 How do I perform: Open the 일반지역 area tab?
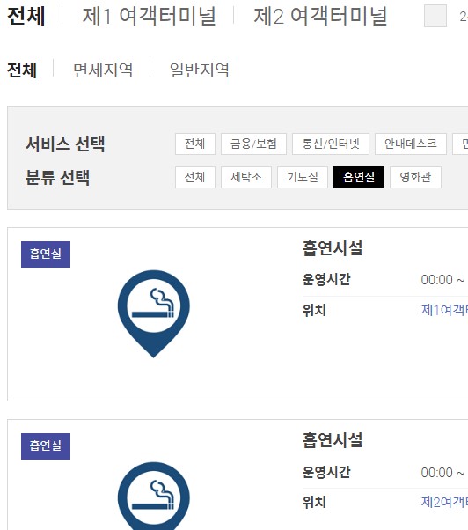199,70
